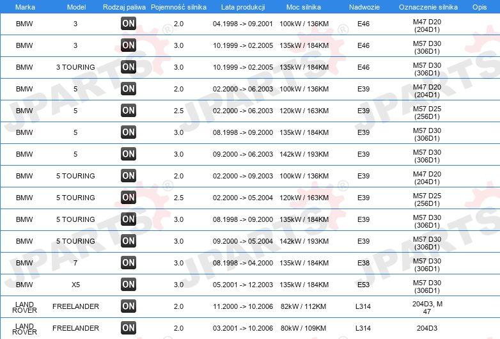Click the Pojemność silnika column header

[x=178, y=7]
